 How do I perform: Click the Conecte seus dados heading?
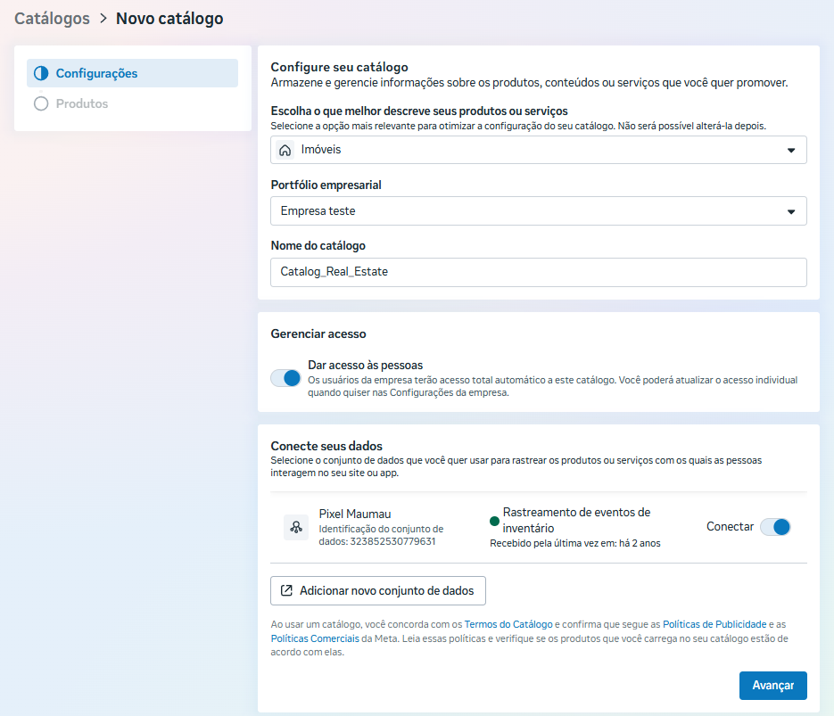pyautogui.click(x=326, y=446)
